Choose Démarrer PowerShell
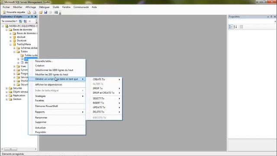277x156 pixels. pos(57,106)
